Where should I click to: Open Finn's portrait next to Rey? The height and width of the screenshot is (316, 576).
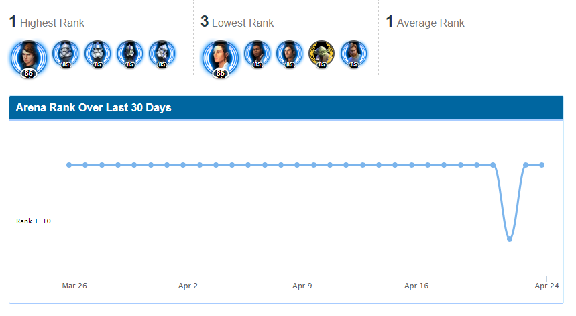point(257,54)
